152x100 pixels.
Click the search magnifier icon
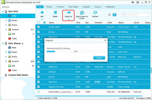(124, 15)
